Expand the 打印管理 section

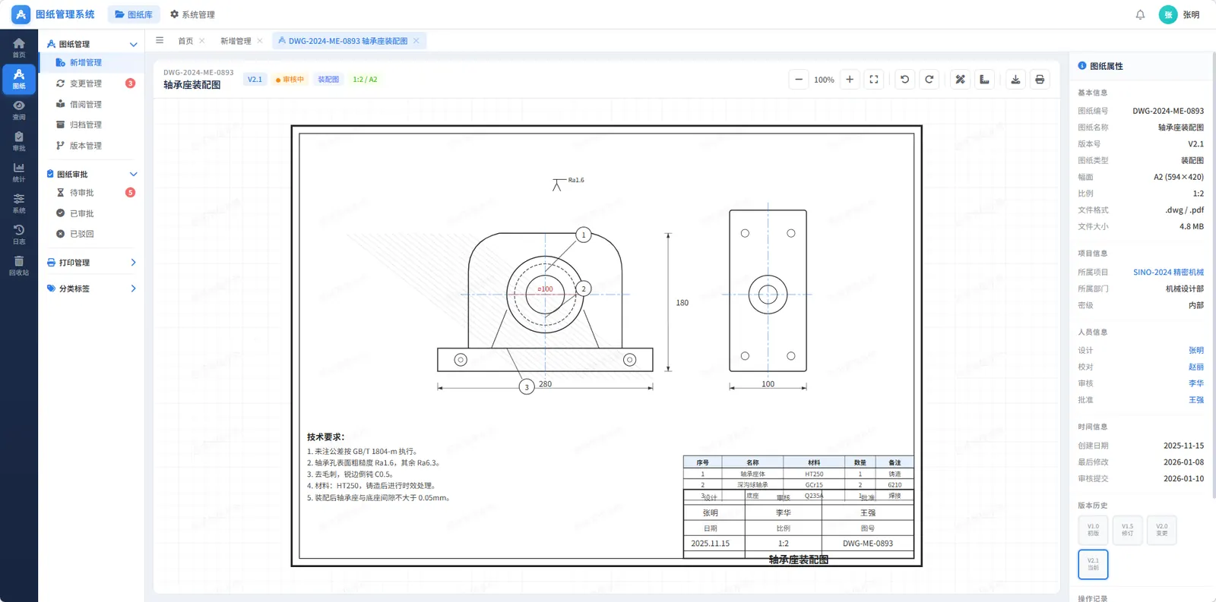click(133, 263)
